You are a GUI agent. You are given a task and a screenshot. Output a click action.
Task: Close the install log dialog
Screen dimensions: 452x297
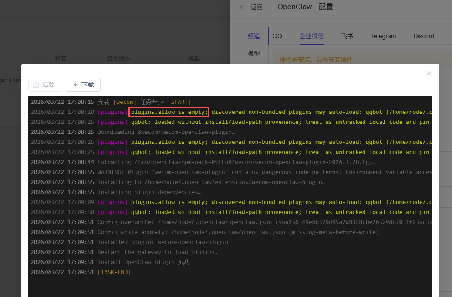[429, 73]
